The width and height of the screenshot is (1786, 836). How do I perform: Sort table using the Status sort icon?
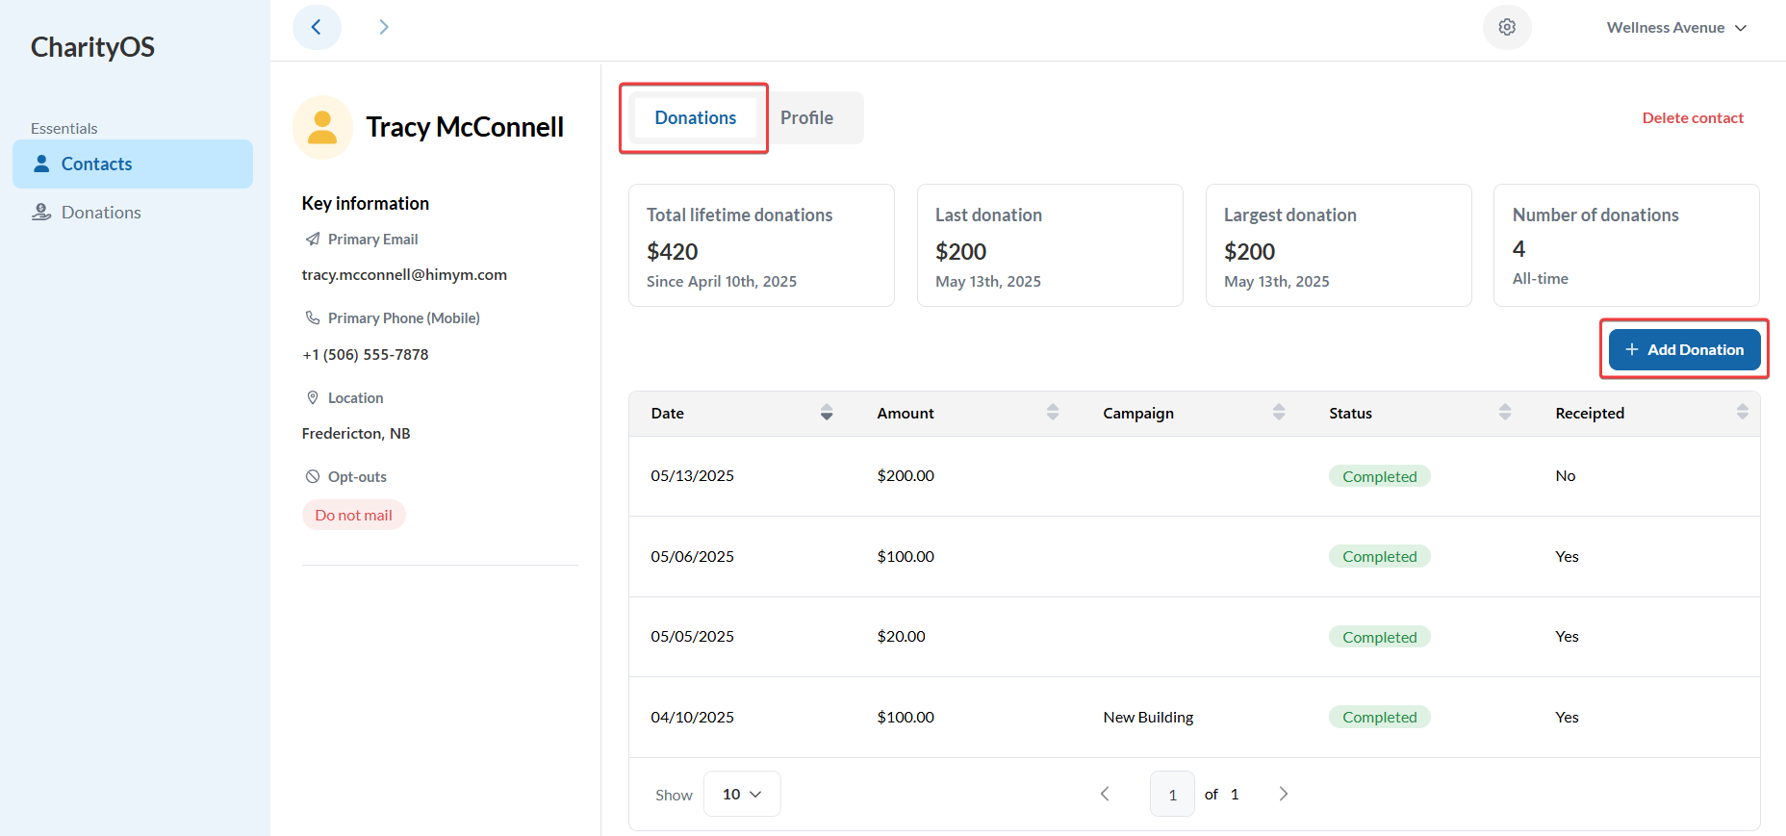coord(1504,413)
